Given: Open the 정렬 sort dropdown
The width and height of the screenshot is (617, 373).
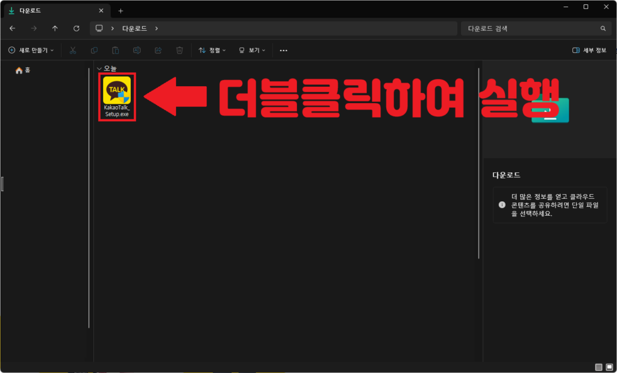Looking at the screenshot, I should [x=212, y=51].
